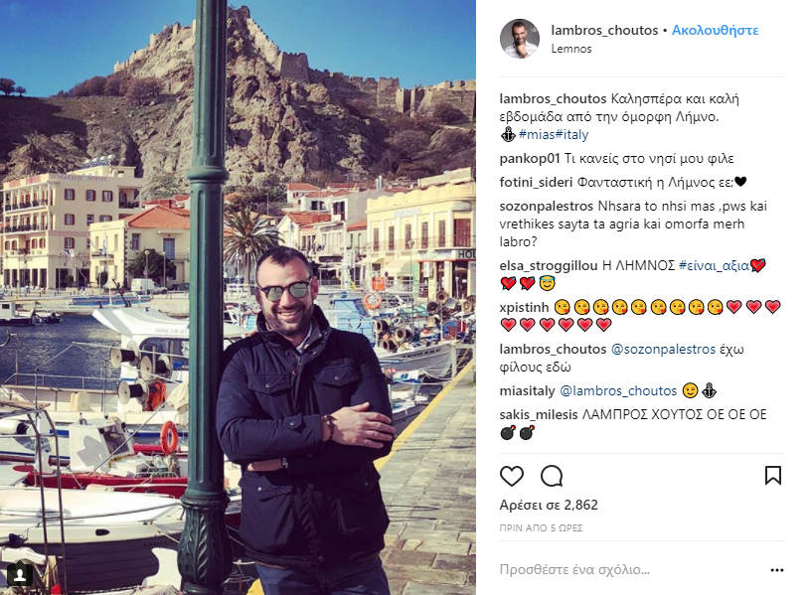This screenshot has height=595, width=809.
Task: Like the post with the heart icon
Action: 511,476
